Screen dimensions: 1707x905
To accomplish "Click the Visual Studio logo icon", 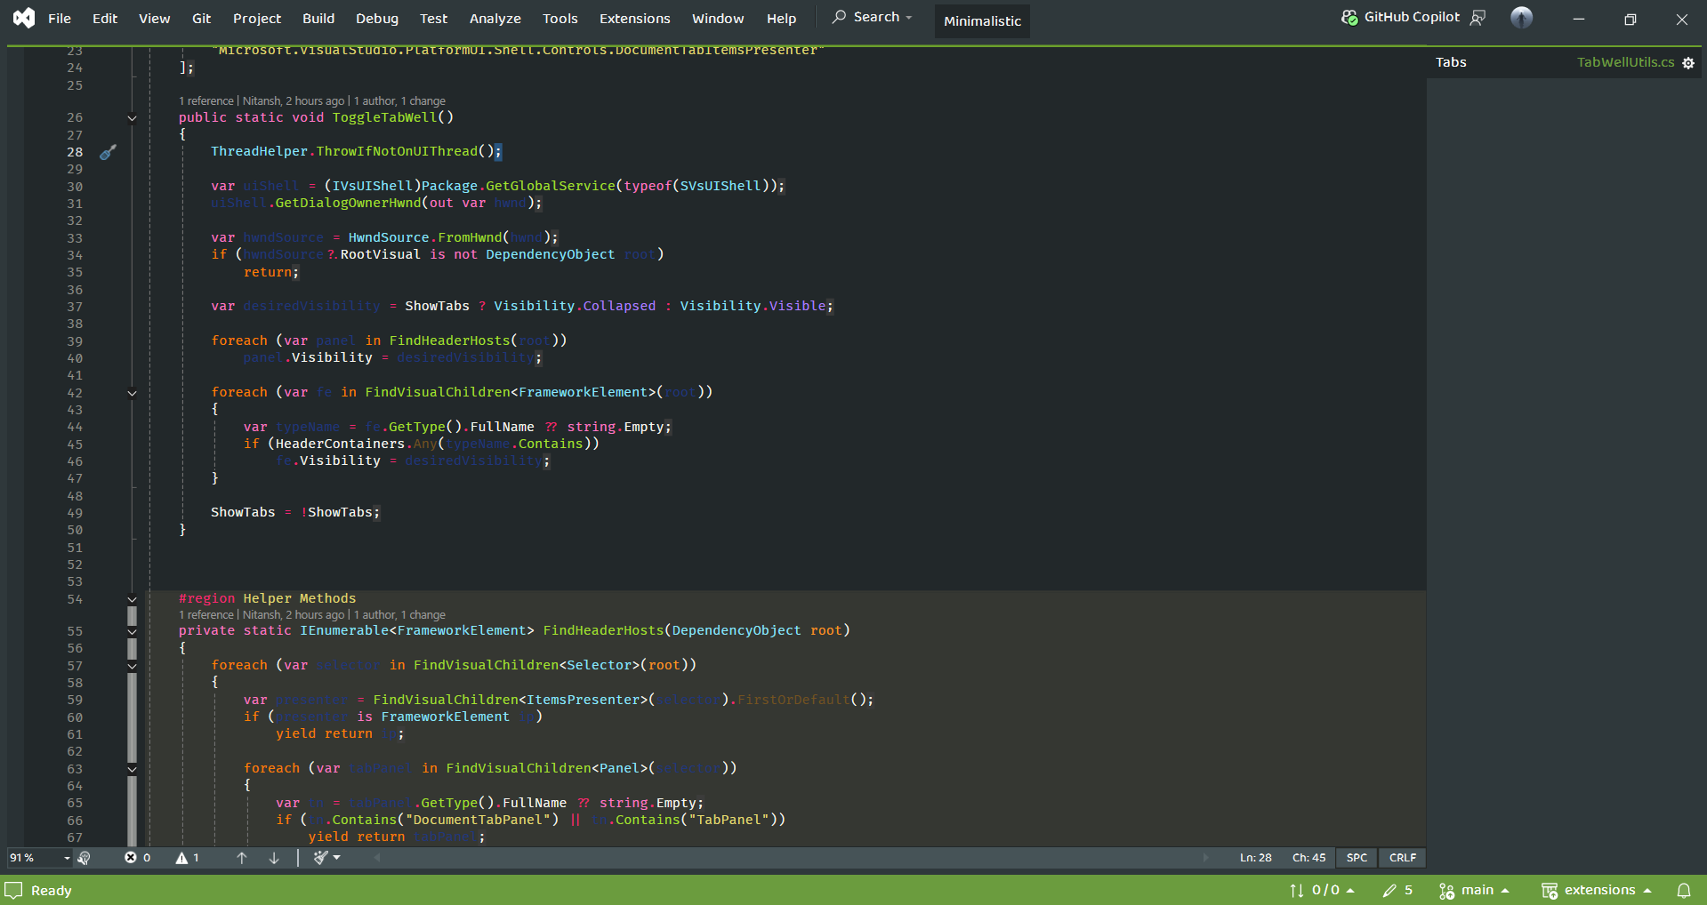I will tap(24, 18).
